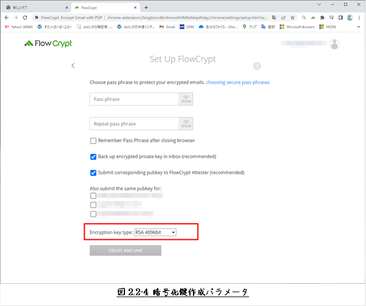Open Gmail bookmark

167,27
